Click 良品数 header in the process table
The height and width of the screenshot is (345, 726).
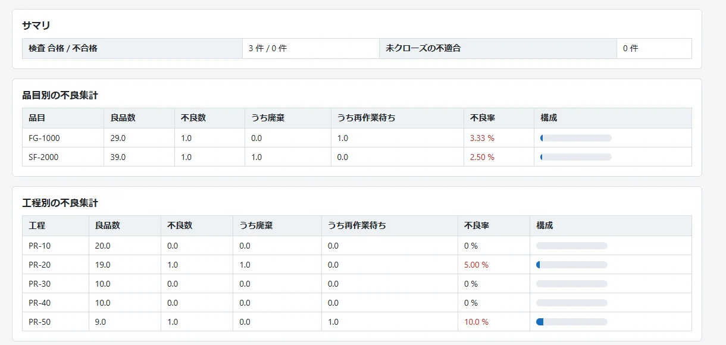pyautogui.click(x=108, y=225)
